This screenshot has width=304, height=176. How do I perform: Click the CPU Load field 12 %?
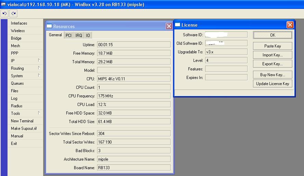pyautogui.click(x=134, y=104)
